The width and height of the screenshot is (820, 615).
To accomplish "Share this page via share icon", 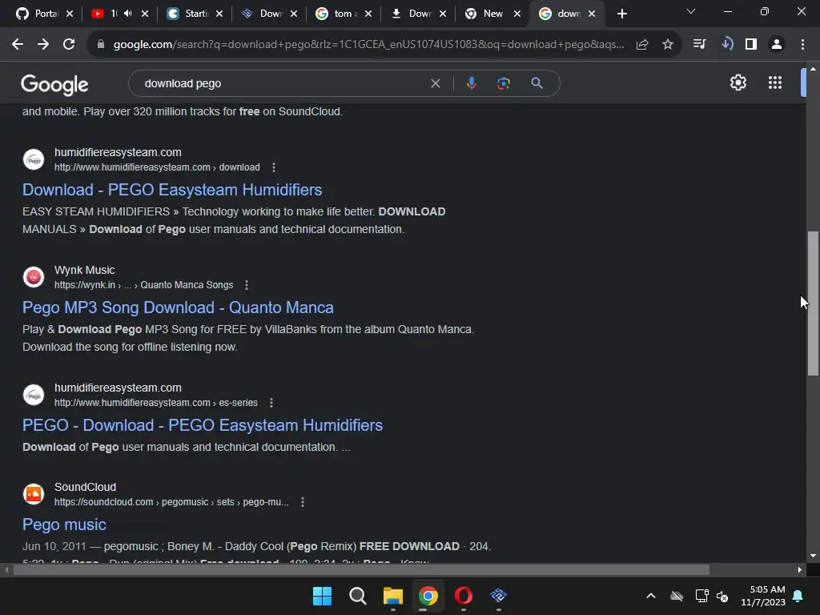I will coord(642,45).
